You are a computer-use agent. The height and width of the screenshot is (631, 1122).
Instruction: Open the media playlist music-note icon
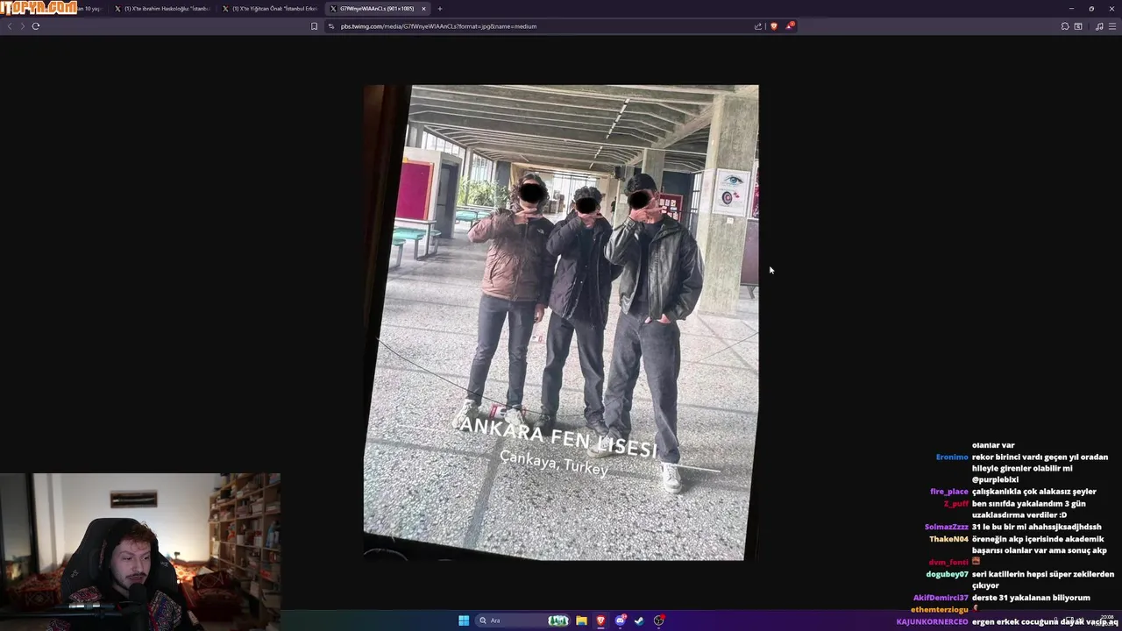(x=1099, y=26)
